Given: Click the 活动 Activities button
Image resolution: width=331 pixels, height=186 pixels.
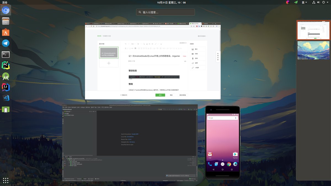Looking at the screenshot, I should pos(5,2).
